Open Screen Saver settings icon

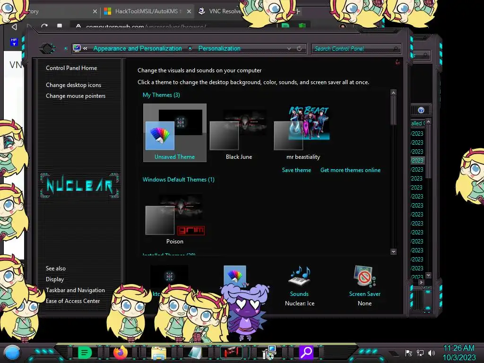point(364,276)
